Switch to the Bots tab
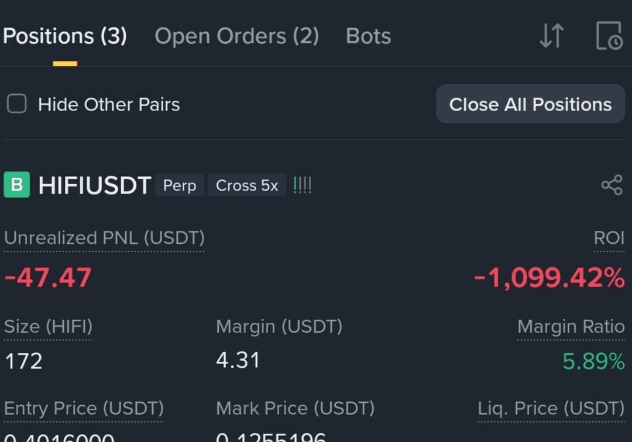 (369, 36)
